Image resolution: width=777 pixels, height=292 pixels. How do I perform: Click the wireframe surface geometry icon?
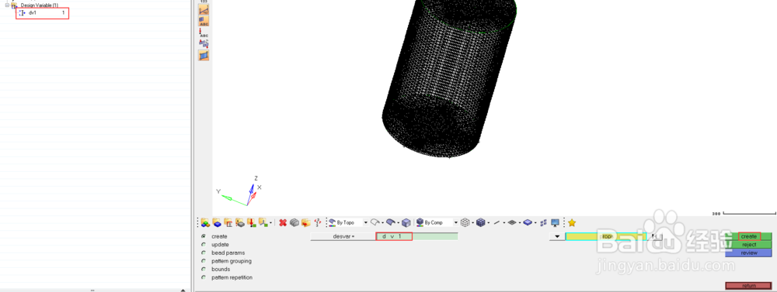[x=375, y=222]
